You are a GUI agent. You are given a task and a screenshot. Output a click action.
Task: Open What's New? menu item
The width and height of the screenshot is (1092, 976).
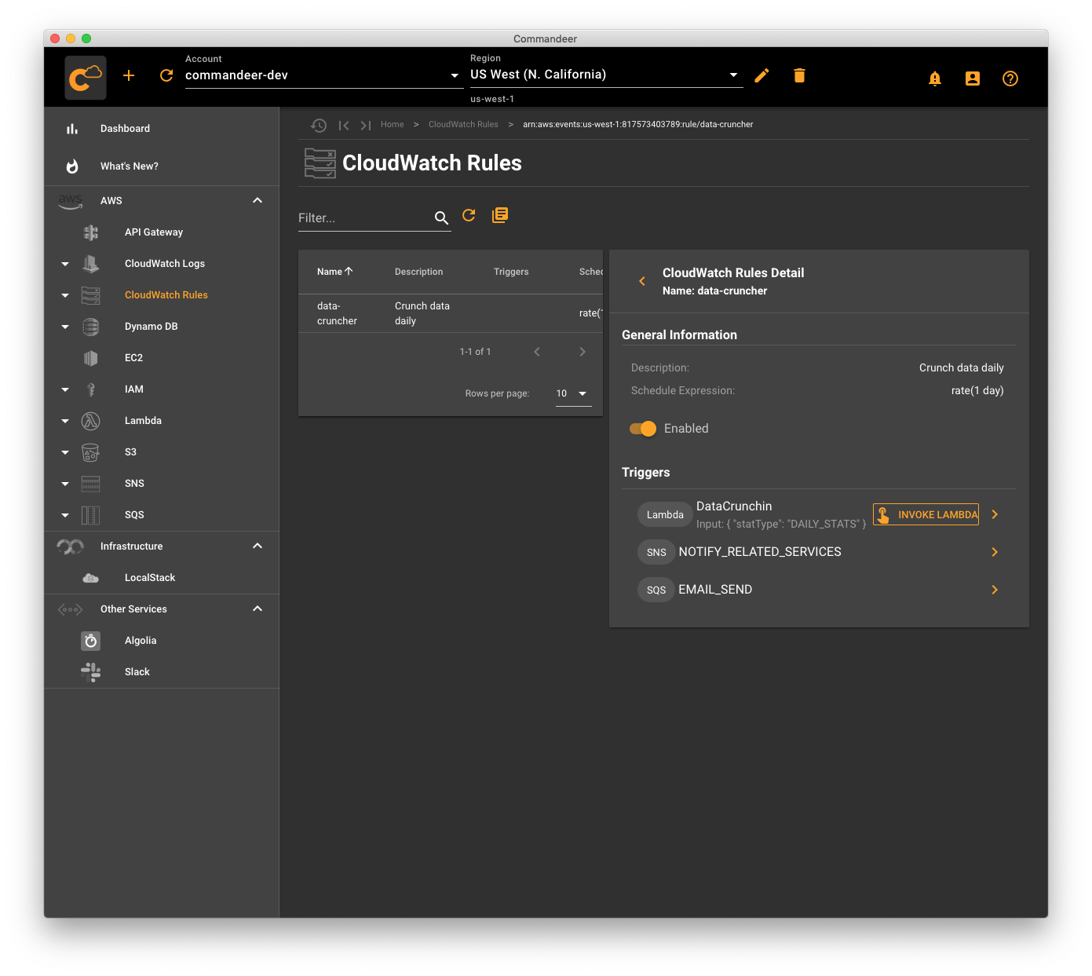pyautogui.click(x=162, y=166)
